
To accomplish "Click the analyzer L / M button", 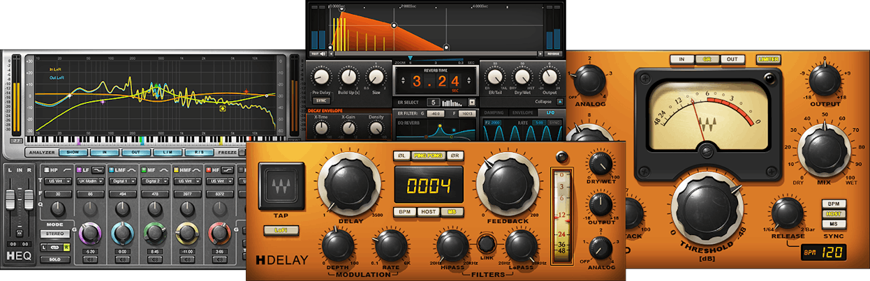I will pos(168,152).
